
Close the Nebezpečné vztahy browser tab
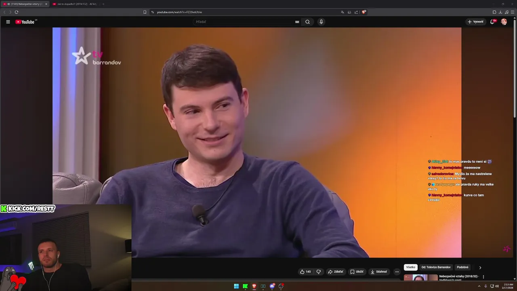pyautogui.click(x=46, y=4)
